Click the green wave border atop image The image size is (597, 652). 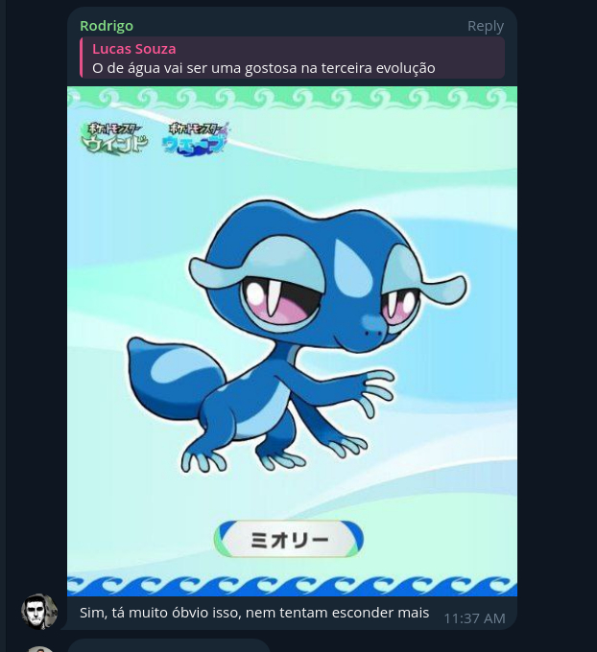click(292, 97)
